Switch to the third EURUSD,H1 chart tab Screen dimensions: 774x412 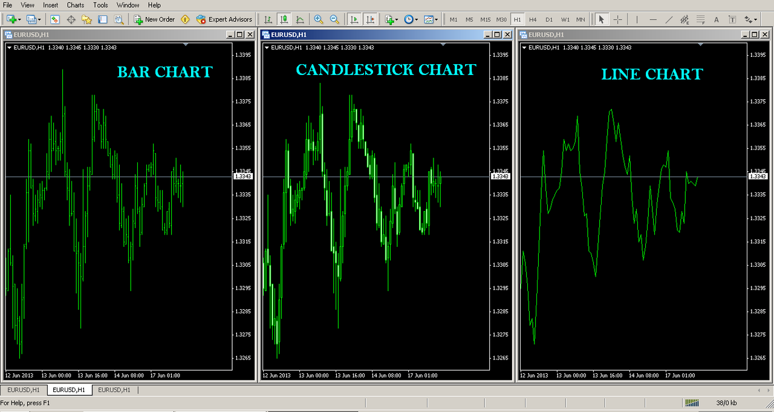point(114,390)
